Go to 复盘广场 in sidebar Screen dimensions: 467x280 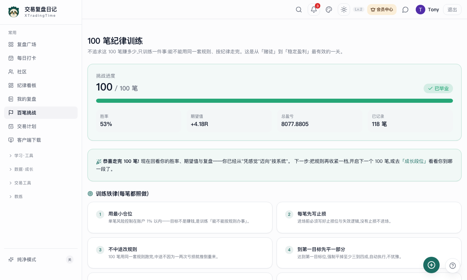point(41,44)
